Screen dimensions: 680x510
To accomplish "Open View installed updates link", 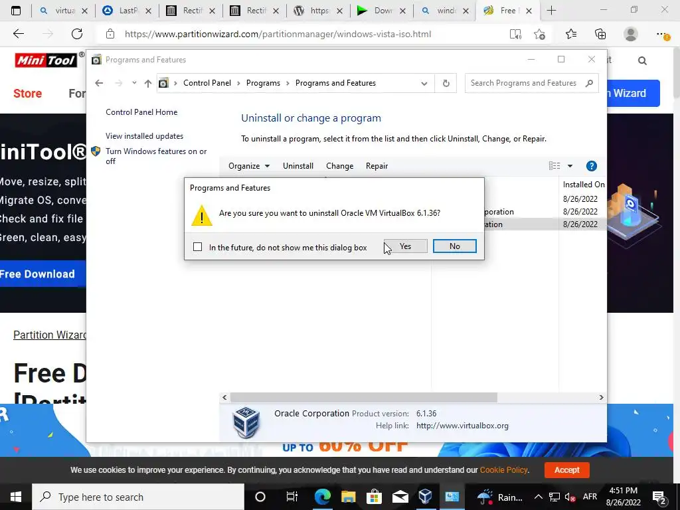I will (144, 136).
